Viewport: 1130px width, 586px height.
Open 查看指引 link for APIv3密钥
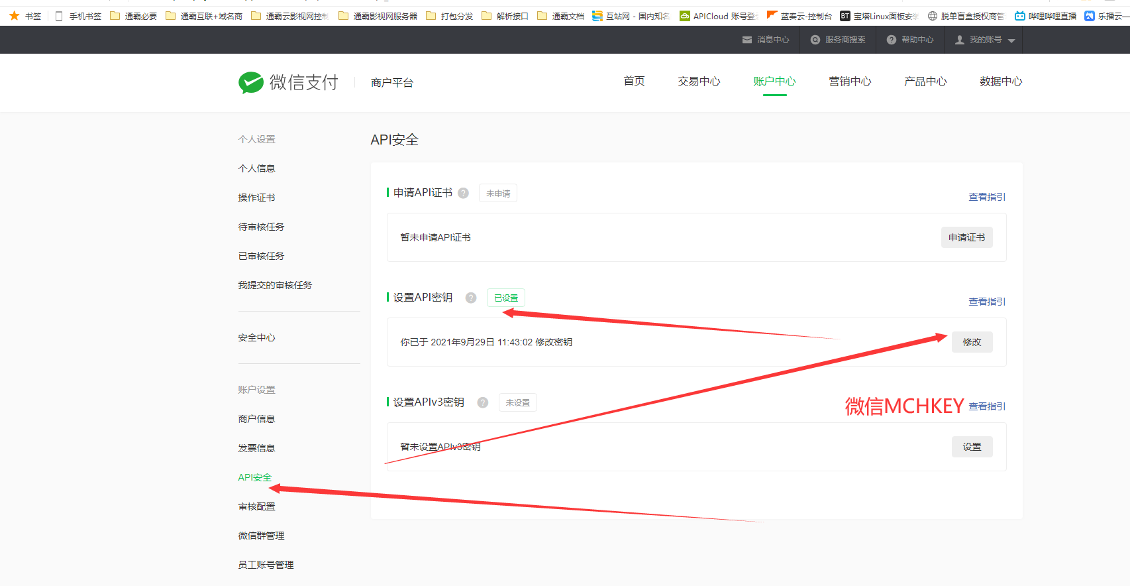click(x=987, y=406)
